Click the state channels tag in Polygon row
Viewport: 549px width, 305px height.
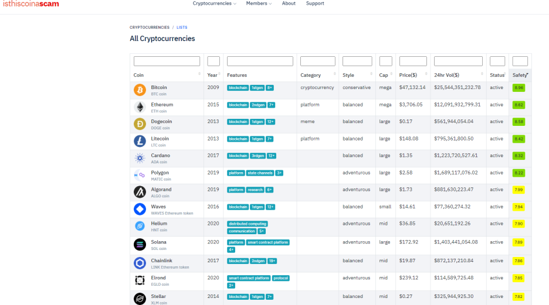[x=260, y=173]
